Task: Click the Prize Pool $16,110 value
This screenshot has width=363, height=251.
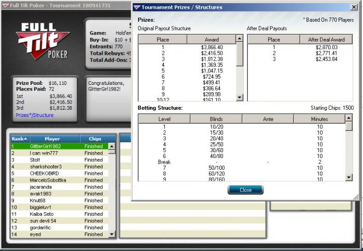Action: pyautogui.click(x=58, y=83)
